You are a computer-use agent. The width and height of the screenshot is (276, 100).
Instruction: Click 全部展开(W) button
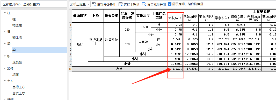(x=12, y=4)
